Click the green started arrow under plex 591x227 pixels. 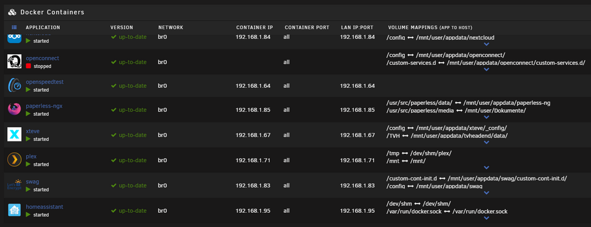click(x=28, y=165)
